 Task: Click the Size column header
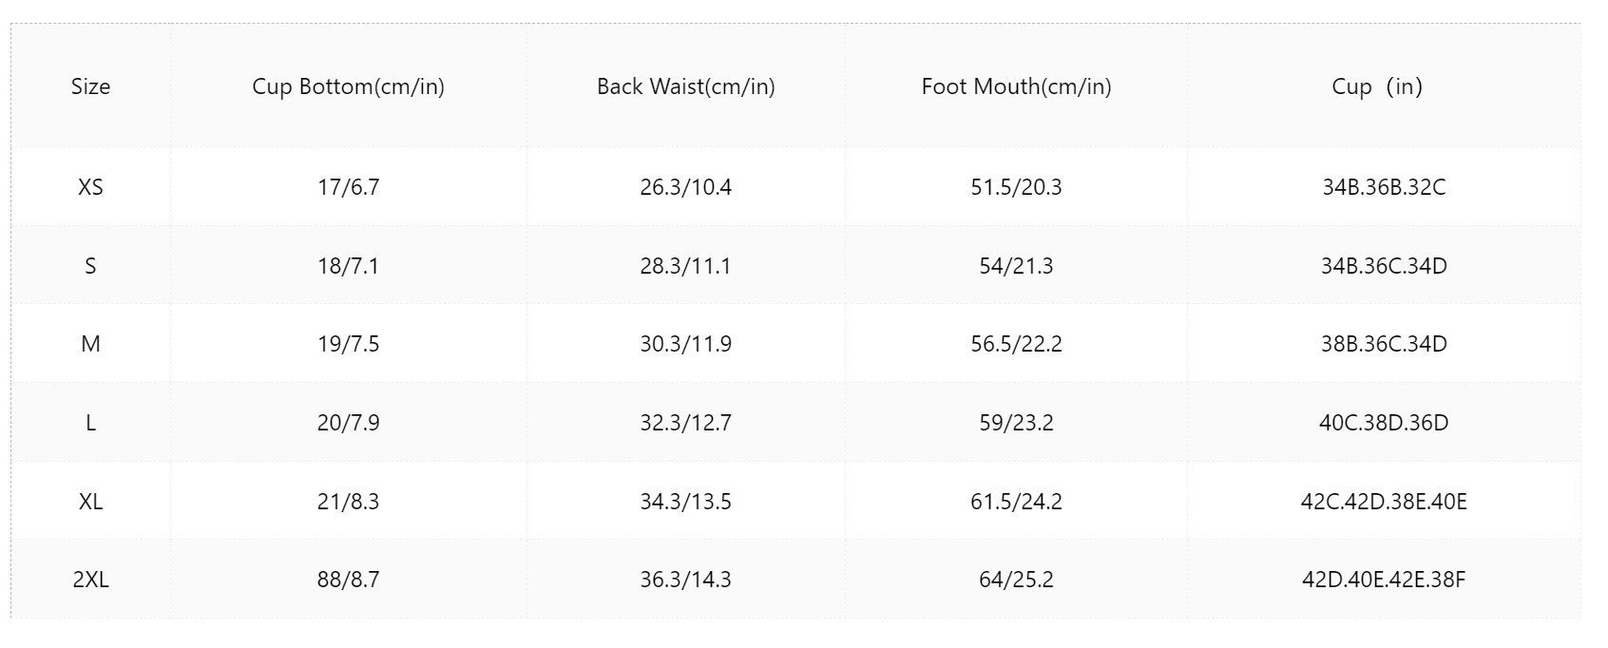pyautogui.click(x=90, y=86)
